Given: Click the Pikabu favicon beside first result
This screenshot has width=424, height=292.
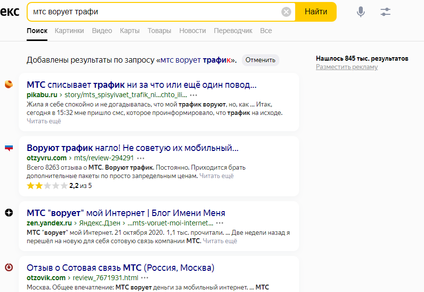Looking at the screenshot, I should tap(8, 84).
